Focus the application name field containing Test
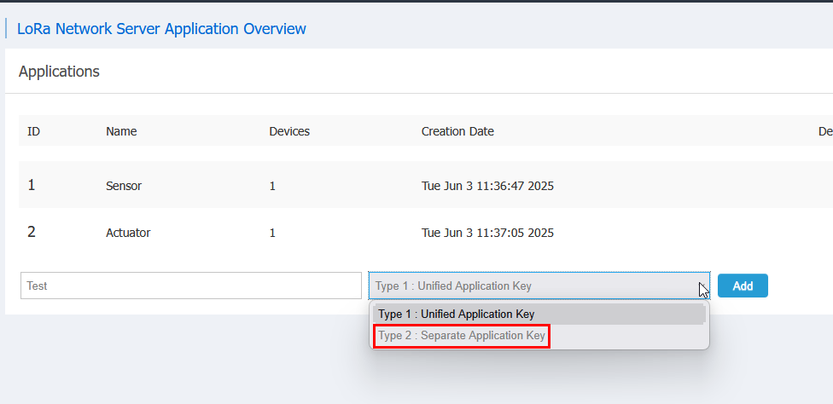The width and height of the screenshot is (833, 404). coord(190,286)
